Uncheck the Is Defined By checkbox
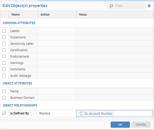The width and height of the screenshot is (154, 130). 4,113
